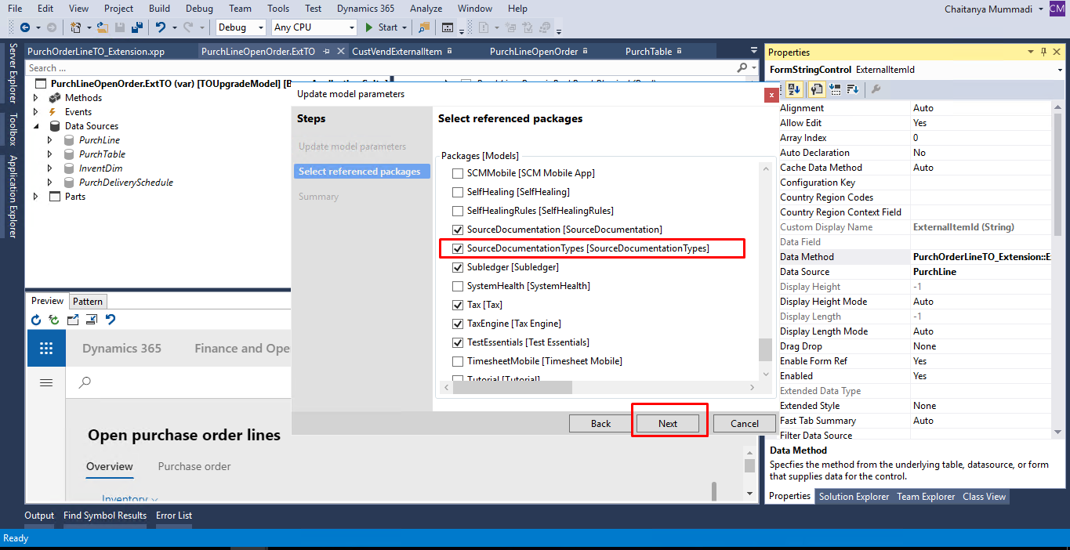Close the Update model parameters dialog

[x=771, y=95]
